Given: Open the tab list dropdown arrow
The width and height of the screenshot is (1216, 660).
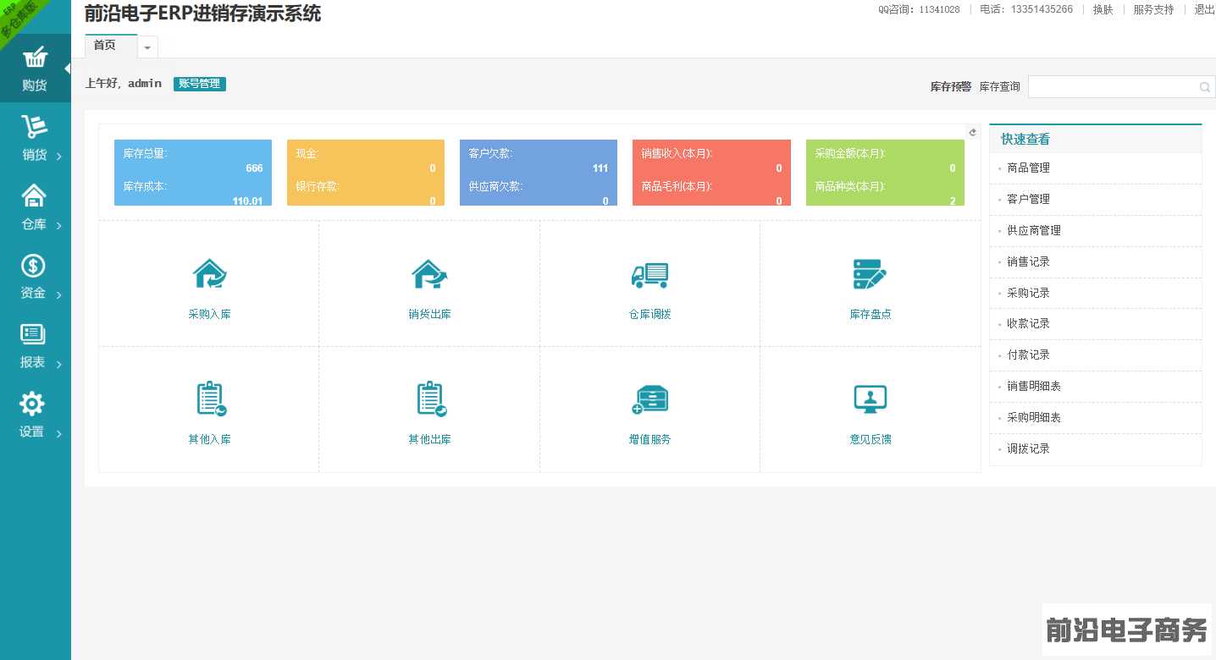Looking at the screenshot, I should (x=147, y=47).
